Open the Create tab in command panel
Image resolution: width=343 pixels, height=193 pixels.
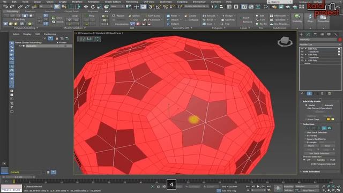(x=301, y=34)
